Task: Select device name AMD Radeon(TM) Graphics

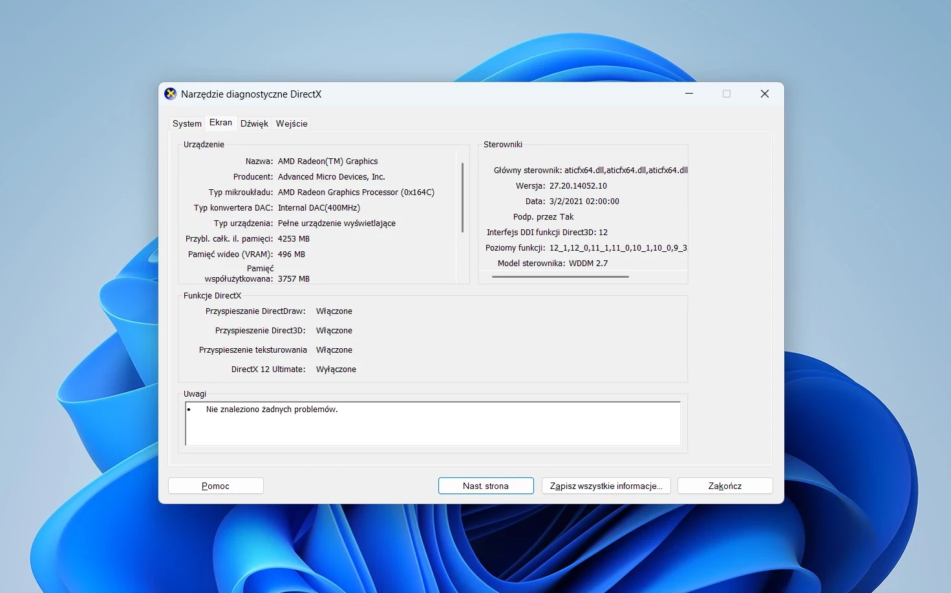Action: tap(328, 161)
